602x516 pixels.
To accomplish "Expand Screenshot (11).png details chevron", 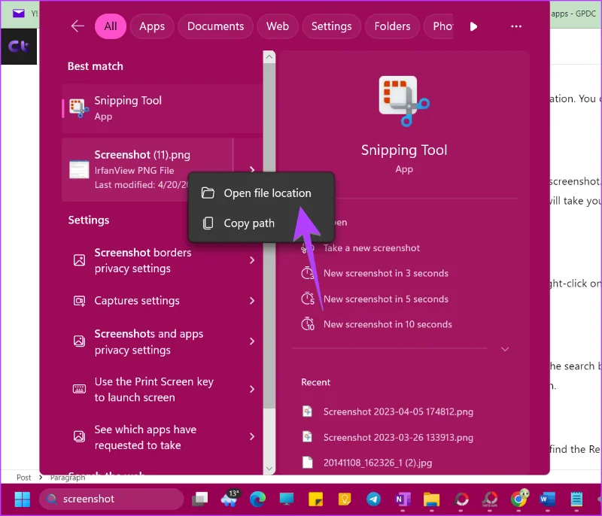I will pos(252,169).
